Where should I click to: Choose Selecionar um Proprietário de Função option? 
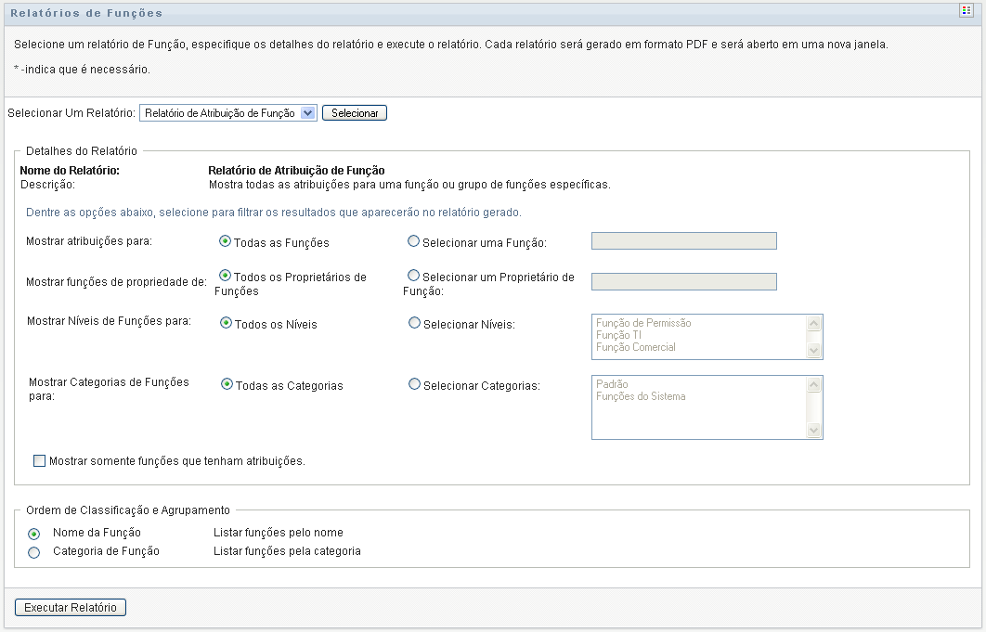[x=414, y=276]
